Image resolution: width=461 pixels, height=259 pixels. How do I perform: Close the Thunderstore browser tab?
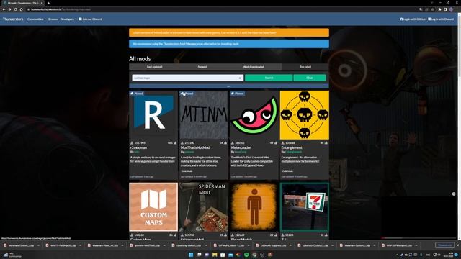(x=42, y=3)
